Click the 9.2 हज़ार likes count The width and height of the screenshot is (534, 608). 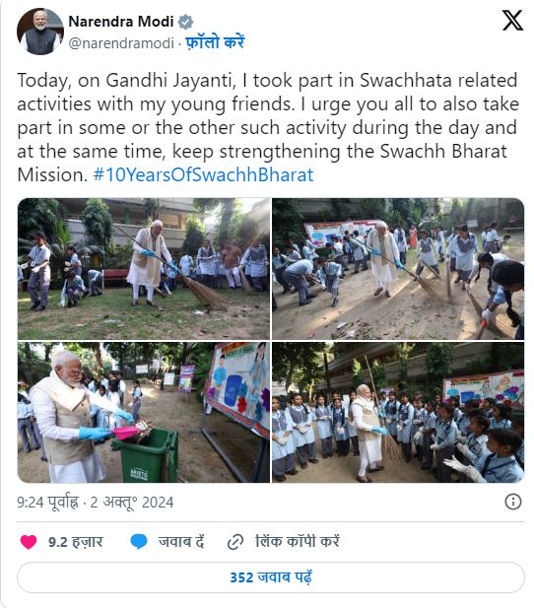75,542
